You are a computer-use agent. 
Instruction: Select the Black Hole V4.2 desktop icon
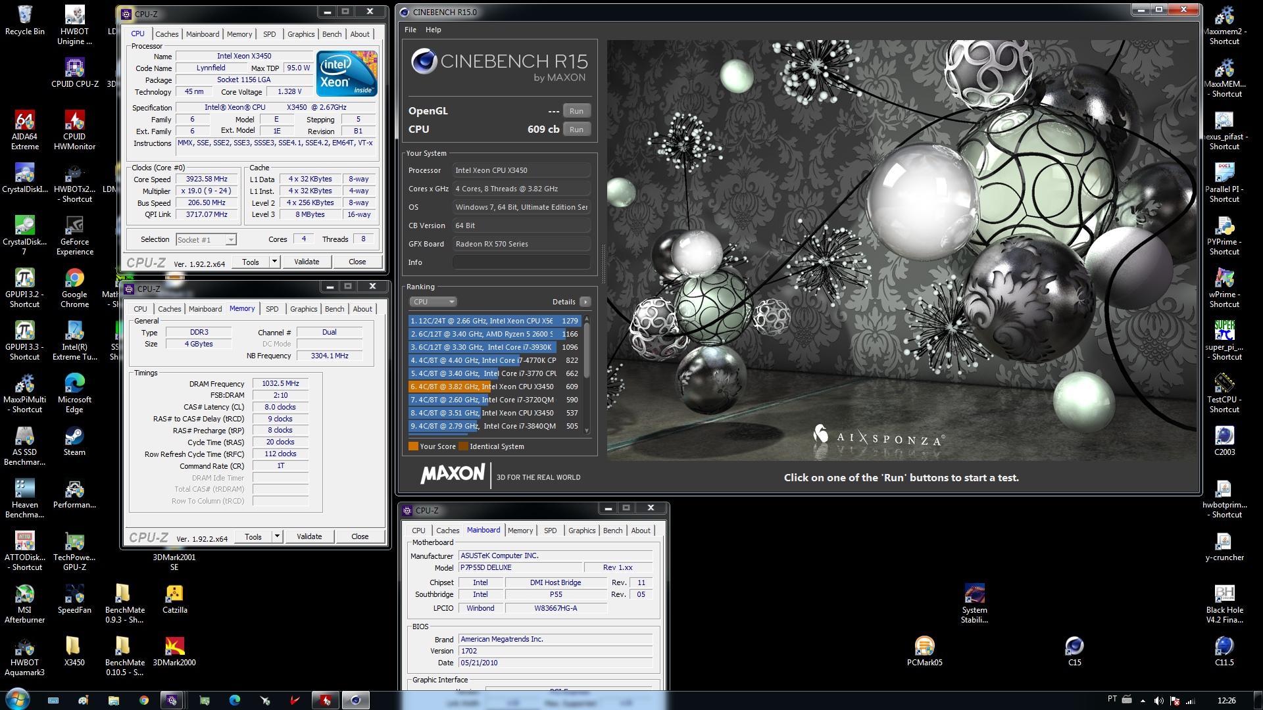click(x=1224, y=603)
